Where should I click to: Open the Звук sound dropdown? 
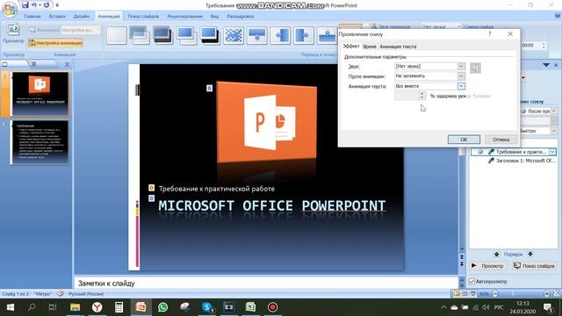click(x=461, y=66)
